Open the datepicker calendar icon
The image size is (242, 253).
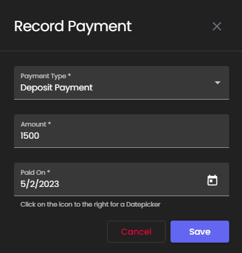pyautogui.click(x=212, y=180)
